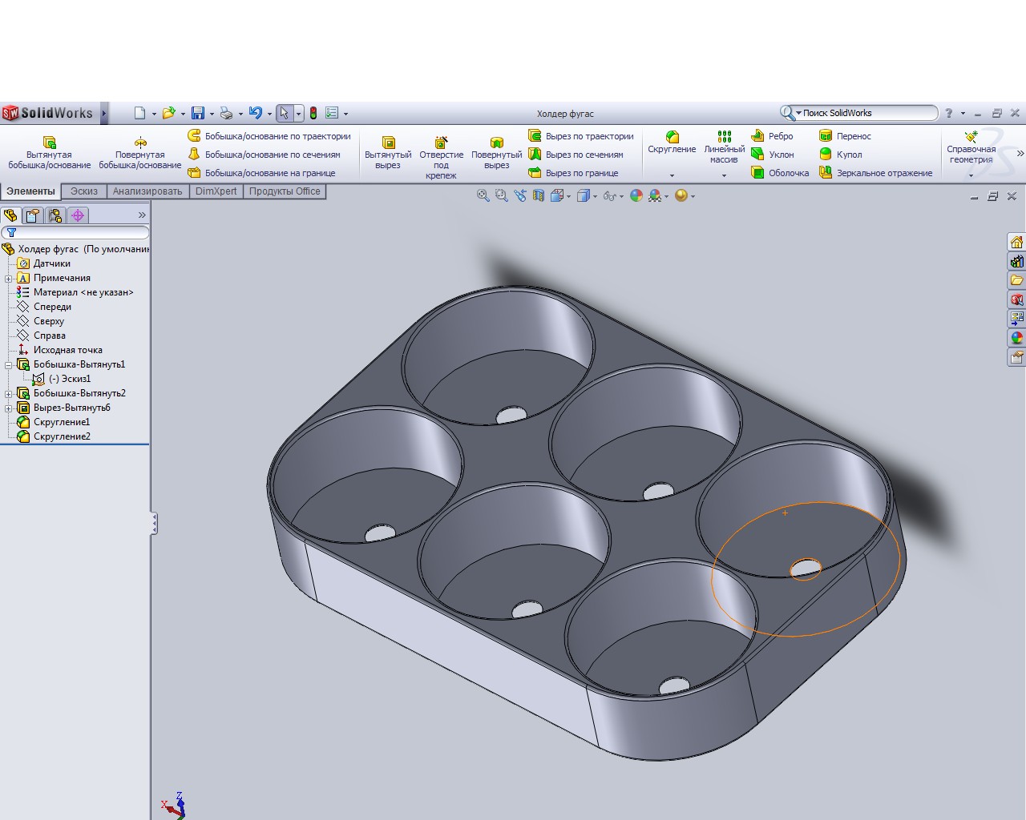Collapse the Бобышка-Вытянуть1 tree node
The width and height of the screenshot is (1026, 820).
(x=9, y=364)
